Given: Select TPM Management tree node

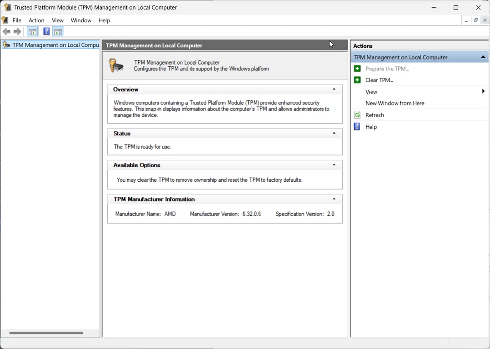Looking at the screenshot, I should [x=55, y=45].
